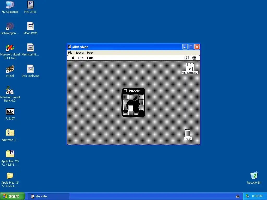Click the dotted gray tile in the Puzzle
This screenshot has height=200, width=267.
[131, 108]
